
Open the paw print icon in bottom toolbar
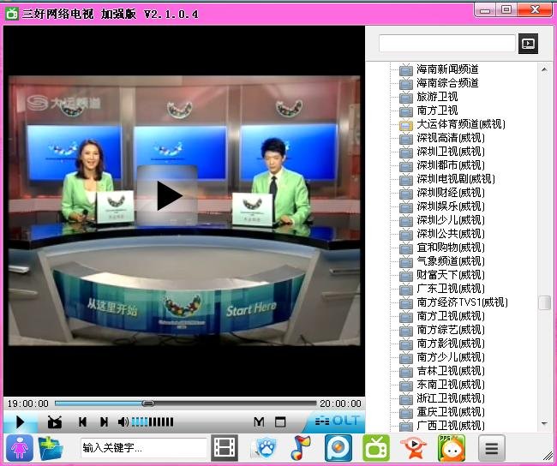click(x=263, y=447)
